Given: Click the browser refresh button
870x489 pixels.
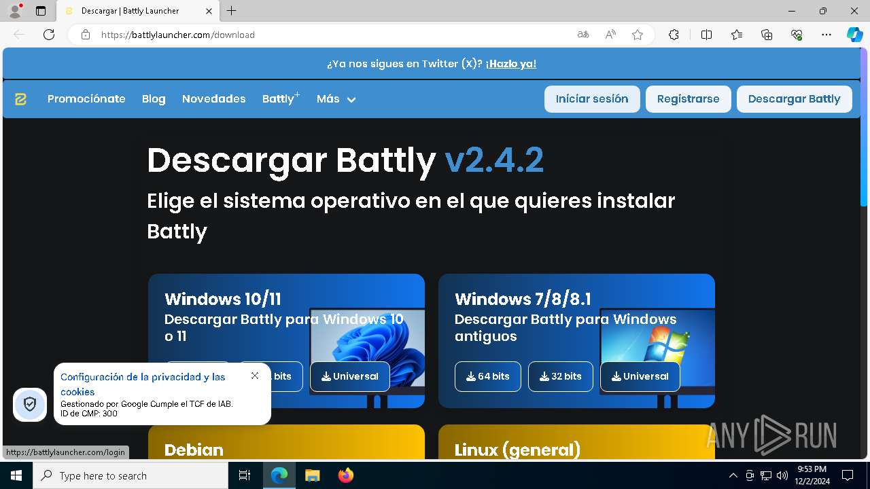Looking at the screenshot, I should coord(49,35).
